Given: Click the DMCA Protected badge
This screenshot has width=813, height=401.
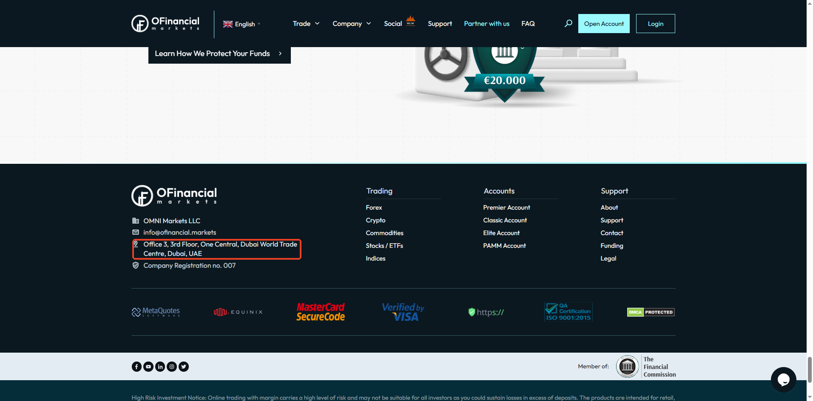Looking at the screenshot, I should point(651,312).
